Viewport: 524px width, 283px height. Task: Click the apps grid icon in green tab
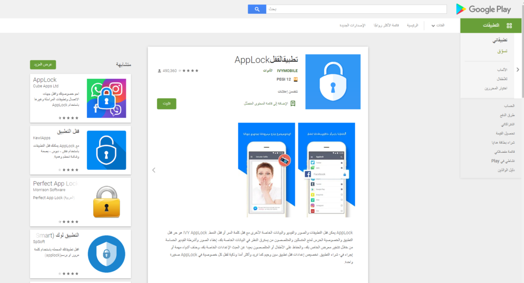pos(509,26)
